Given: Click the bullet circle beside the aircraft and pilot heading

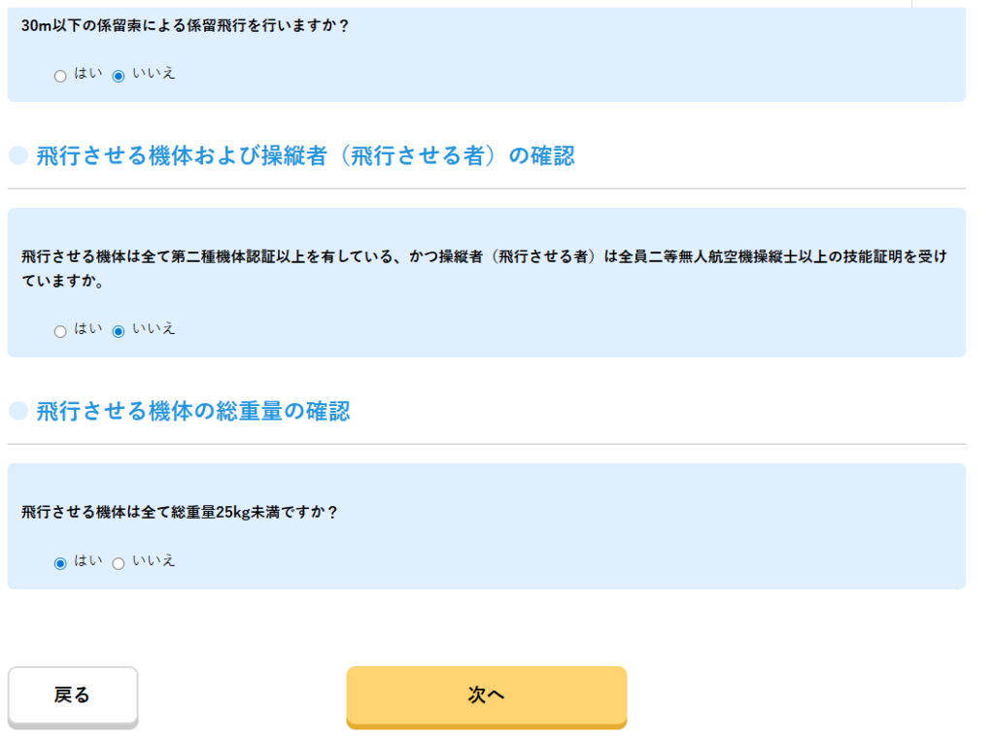Looking at the screenshot, I should pos(17,155).
